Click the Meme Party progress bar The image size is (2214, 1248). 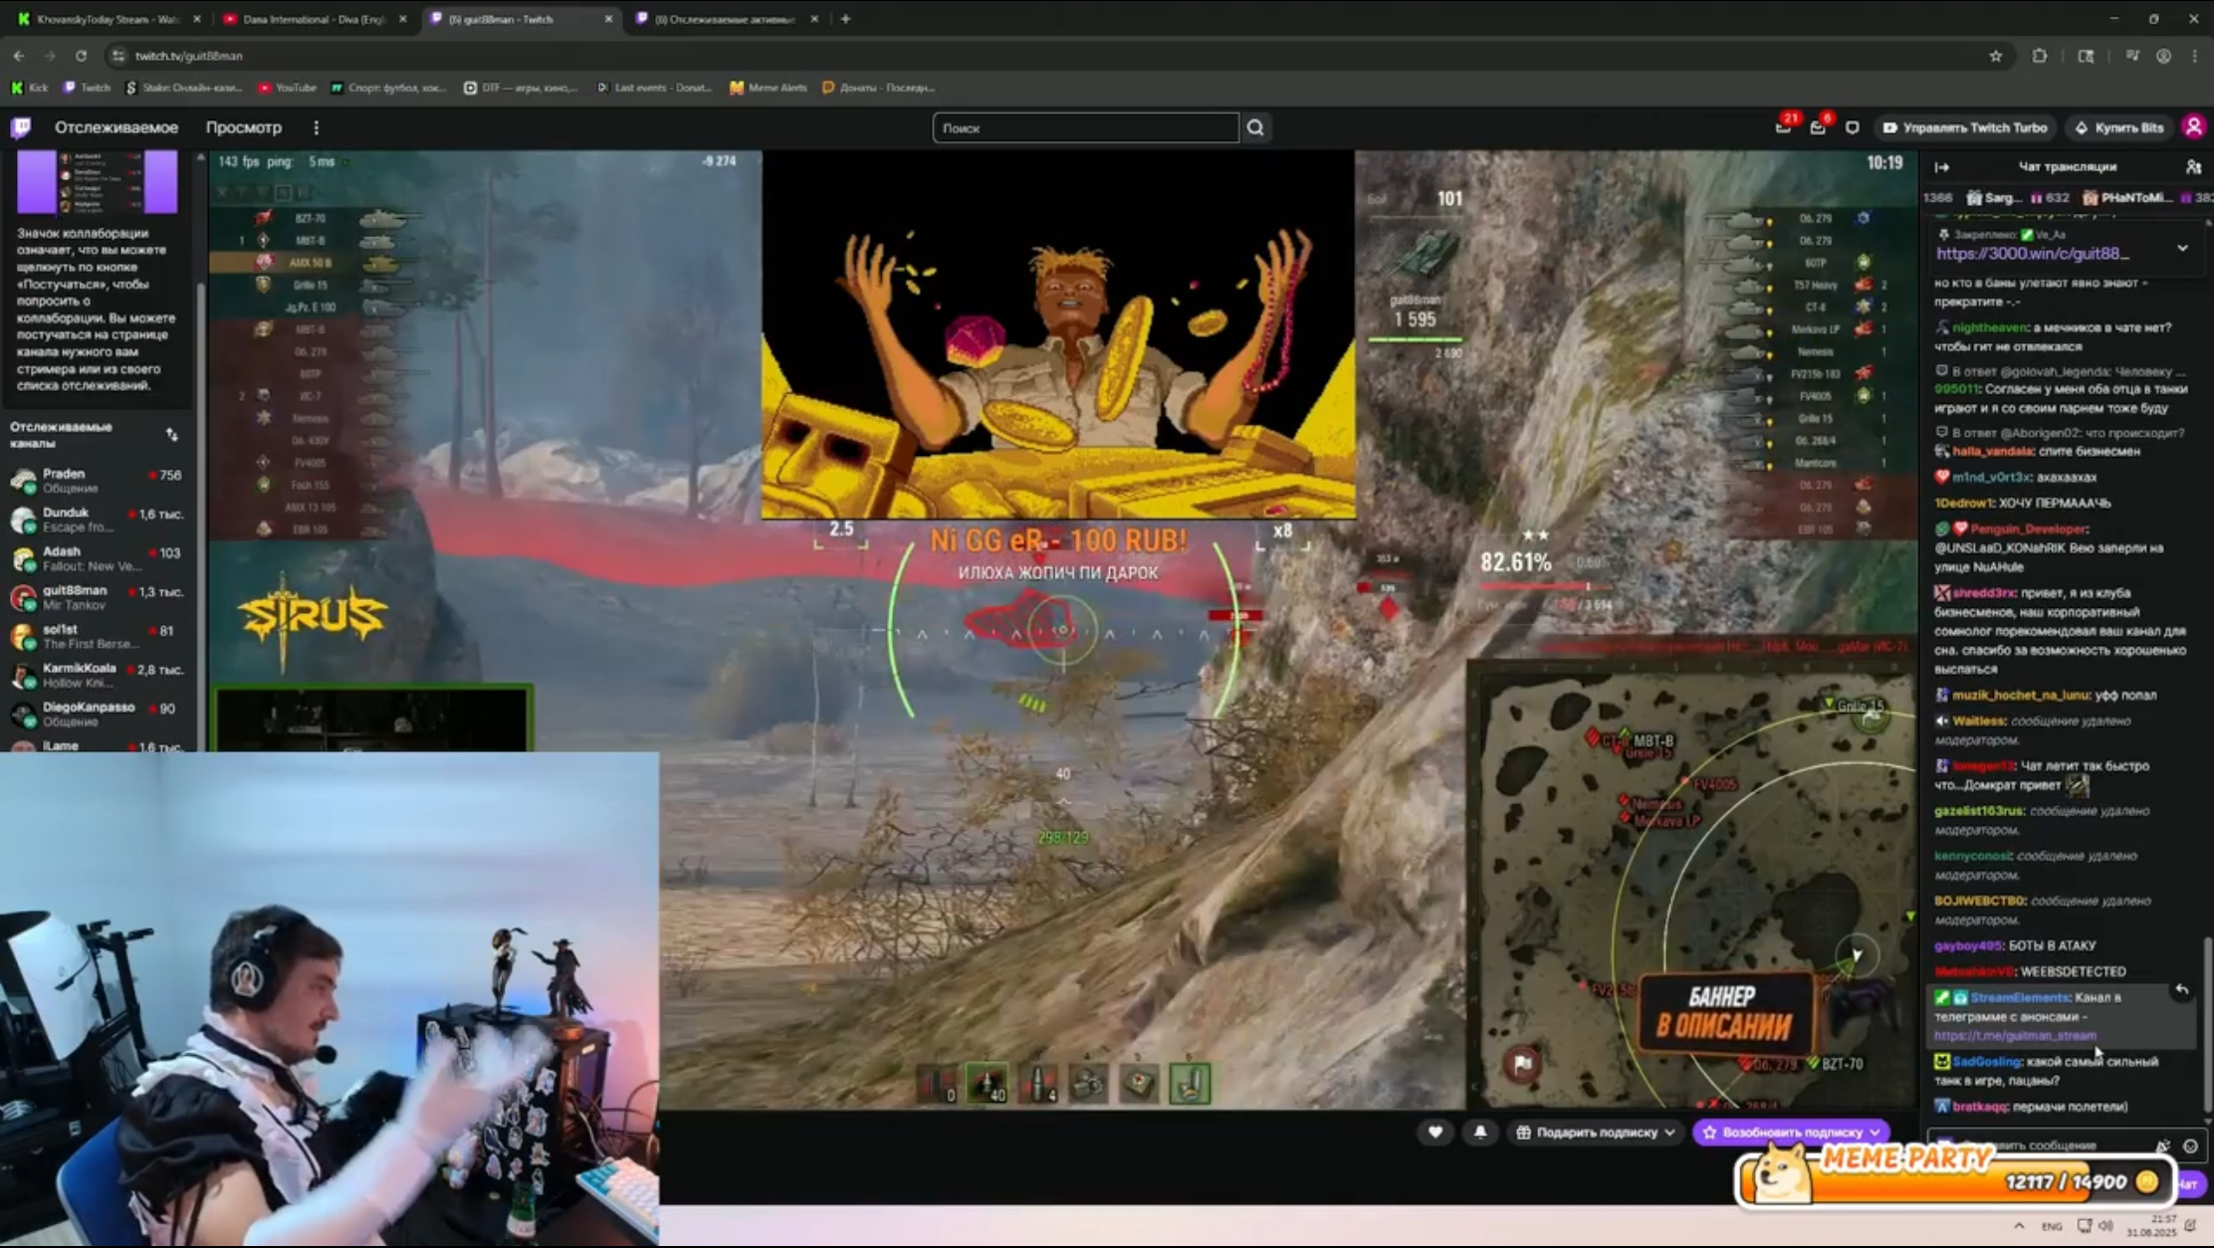(1951, 1181)
